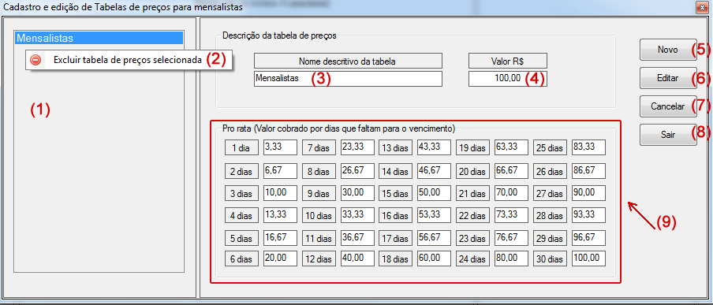Edit the 17 dias value 56,67

click(x=435, y=238)
